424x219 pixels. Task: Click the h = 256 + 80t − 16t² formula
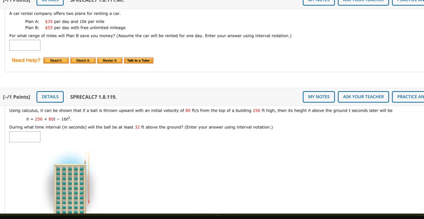coord(49,119)
